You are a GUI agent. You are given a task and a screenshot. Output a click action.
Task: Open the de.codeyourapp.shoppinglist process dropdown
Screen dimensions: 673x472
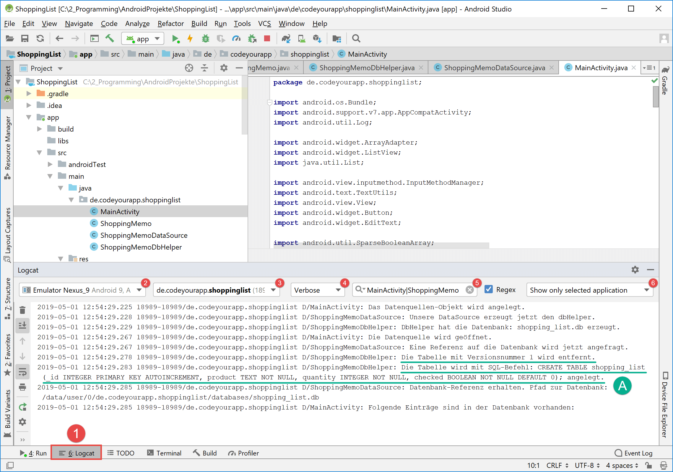(x=216, y=290)
